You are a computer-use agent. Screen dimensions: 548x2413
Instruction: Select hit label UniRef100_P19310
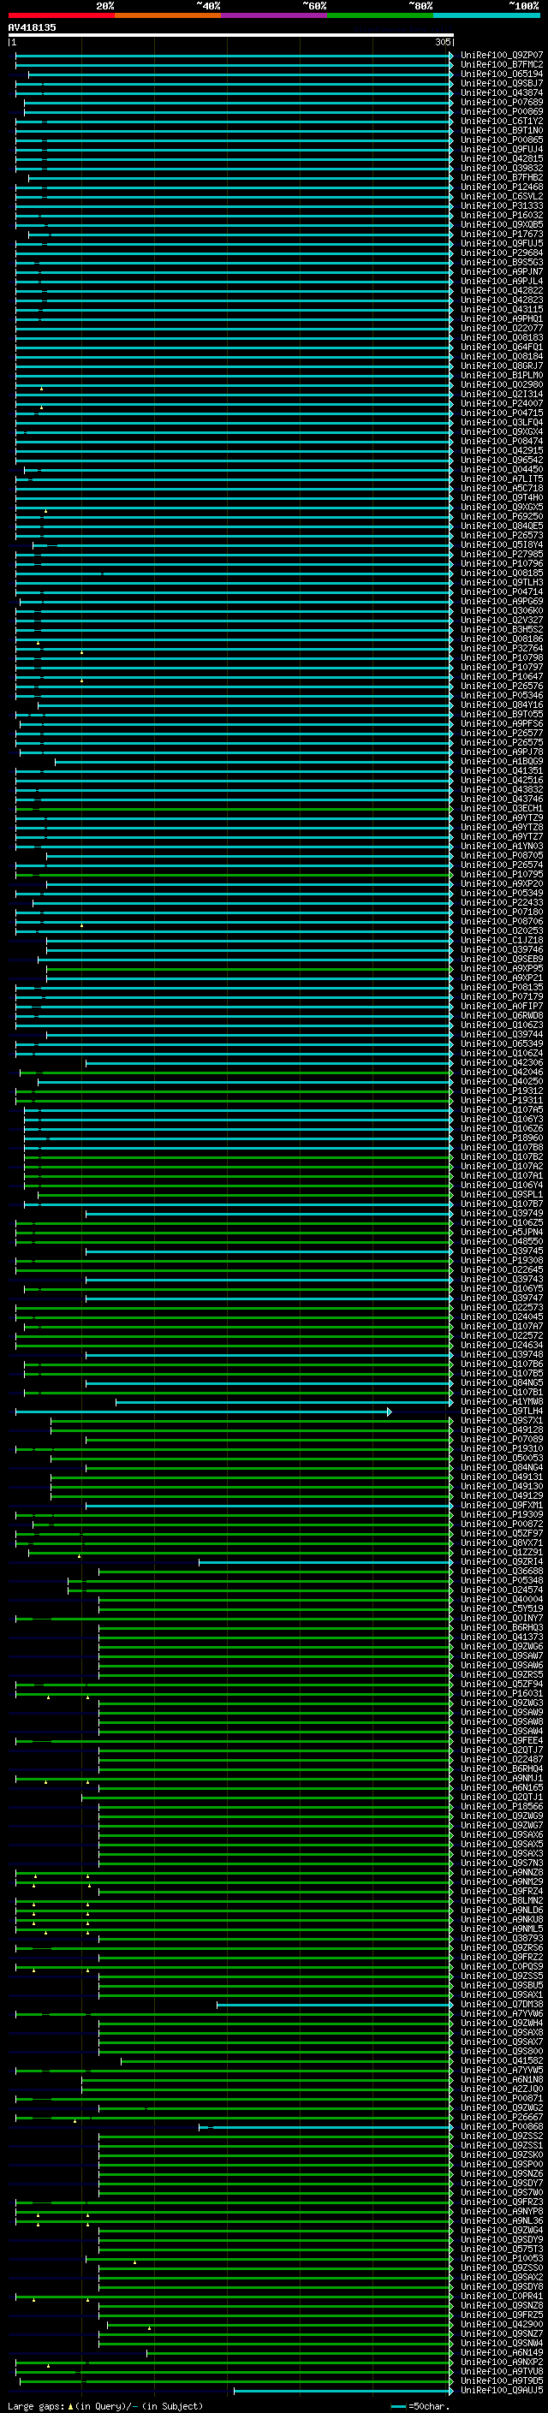point(502,1448)
